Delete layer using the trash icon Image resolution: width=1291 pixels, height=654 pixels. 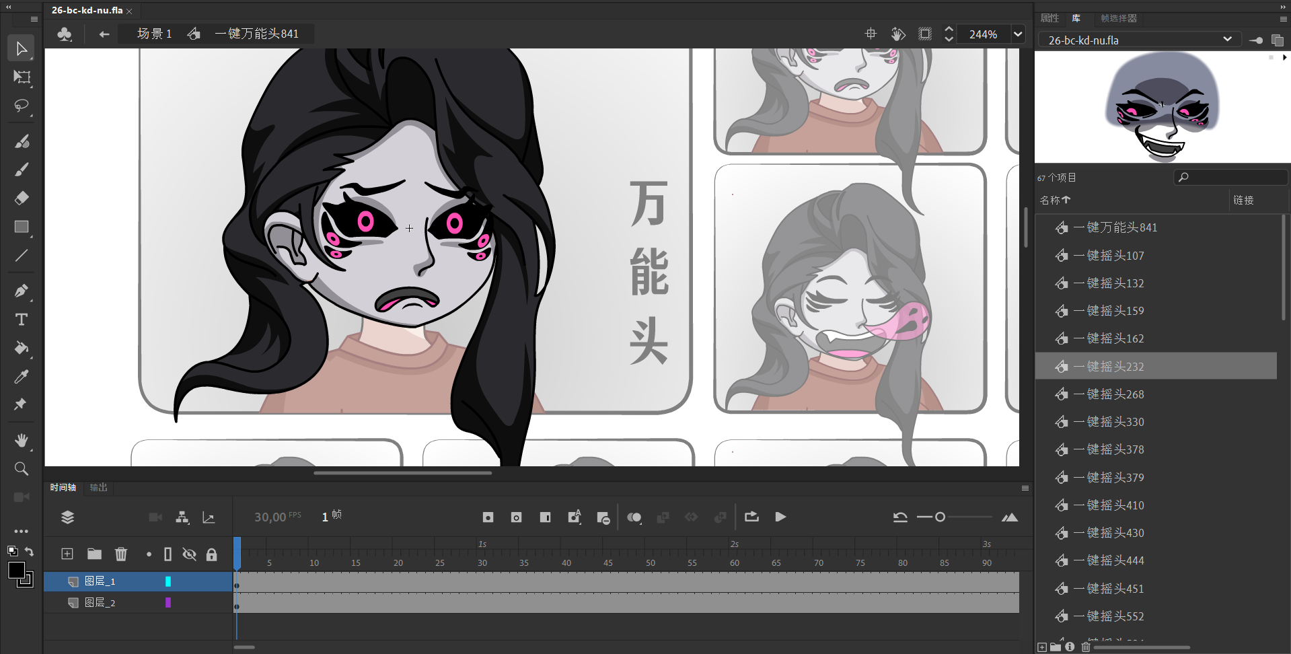tap(121, 554)
